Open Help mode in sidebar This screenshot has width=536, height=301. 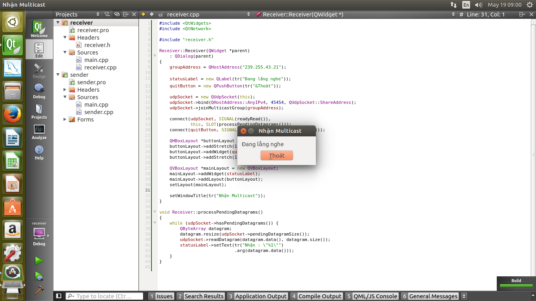pyautogui.click(x=39, y=152)
